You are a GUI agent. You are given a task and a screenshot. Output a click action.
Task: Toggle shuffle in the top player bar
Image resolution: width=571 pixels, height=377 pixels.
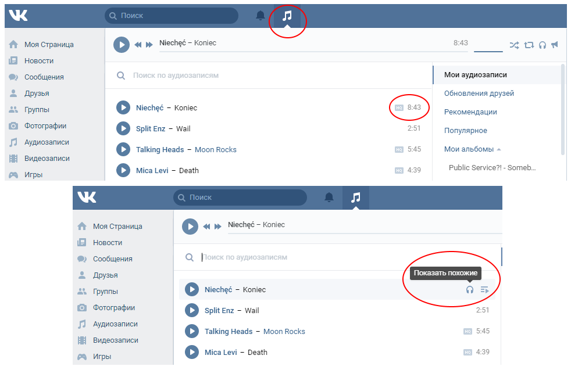point(514,45)
